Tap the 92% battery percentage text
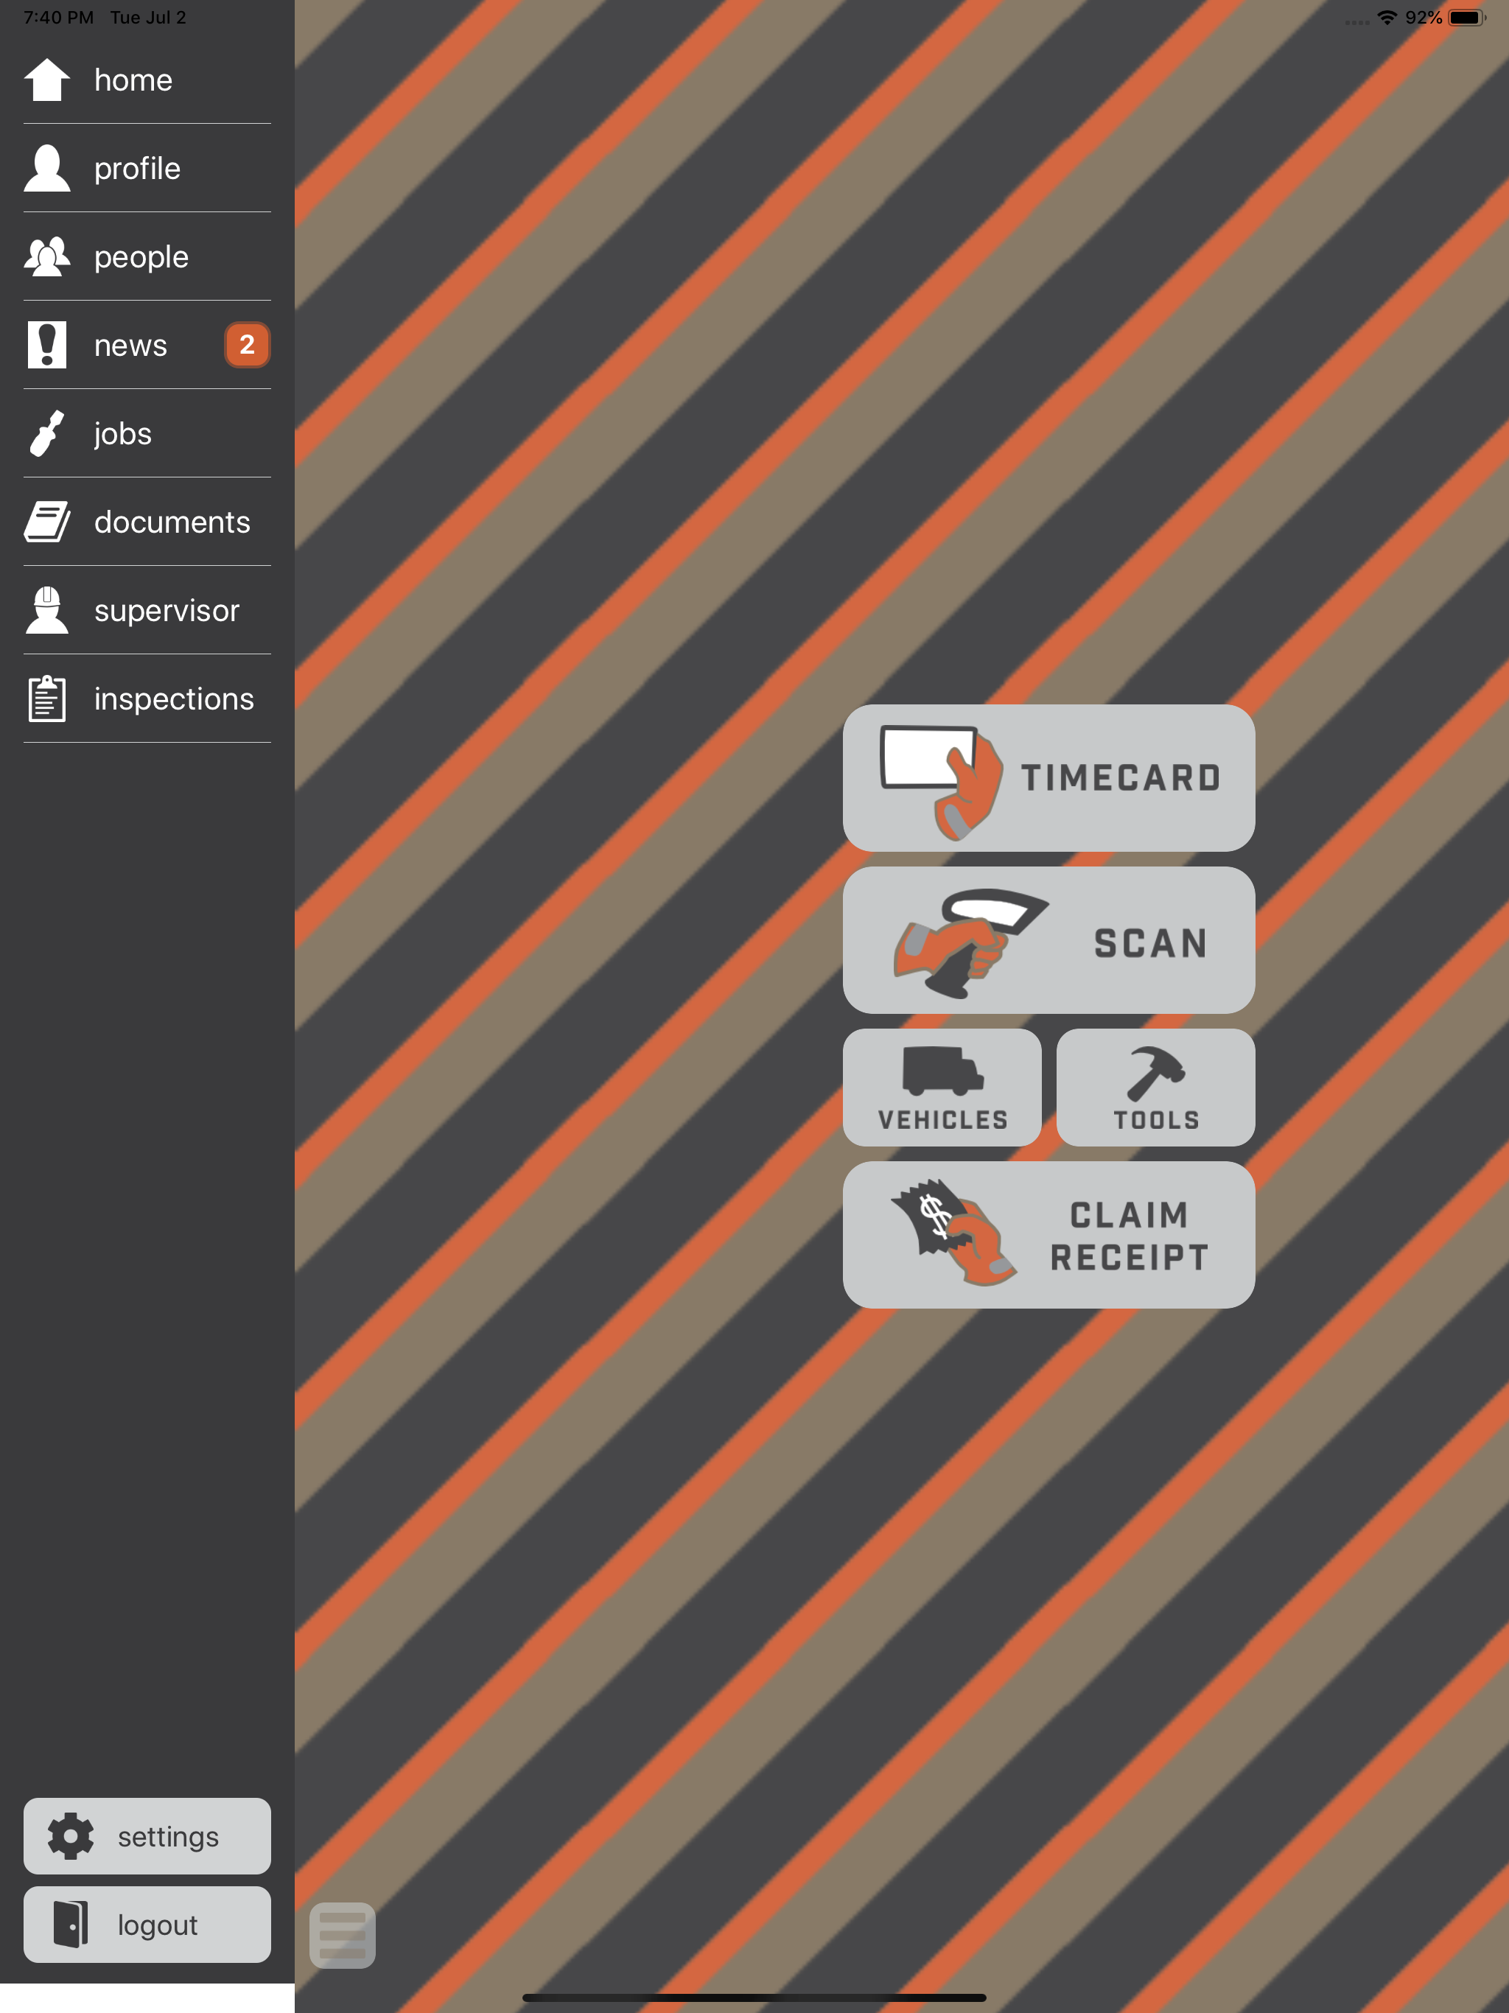The width and height of the screenshot is (1509, 2013). [1424, 17]
